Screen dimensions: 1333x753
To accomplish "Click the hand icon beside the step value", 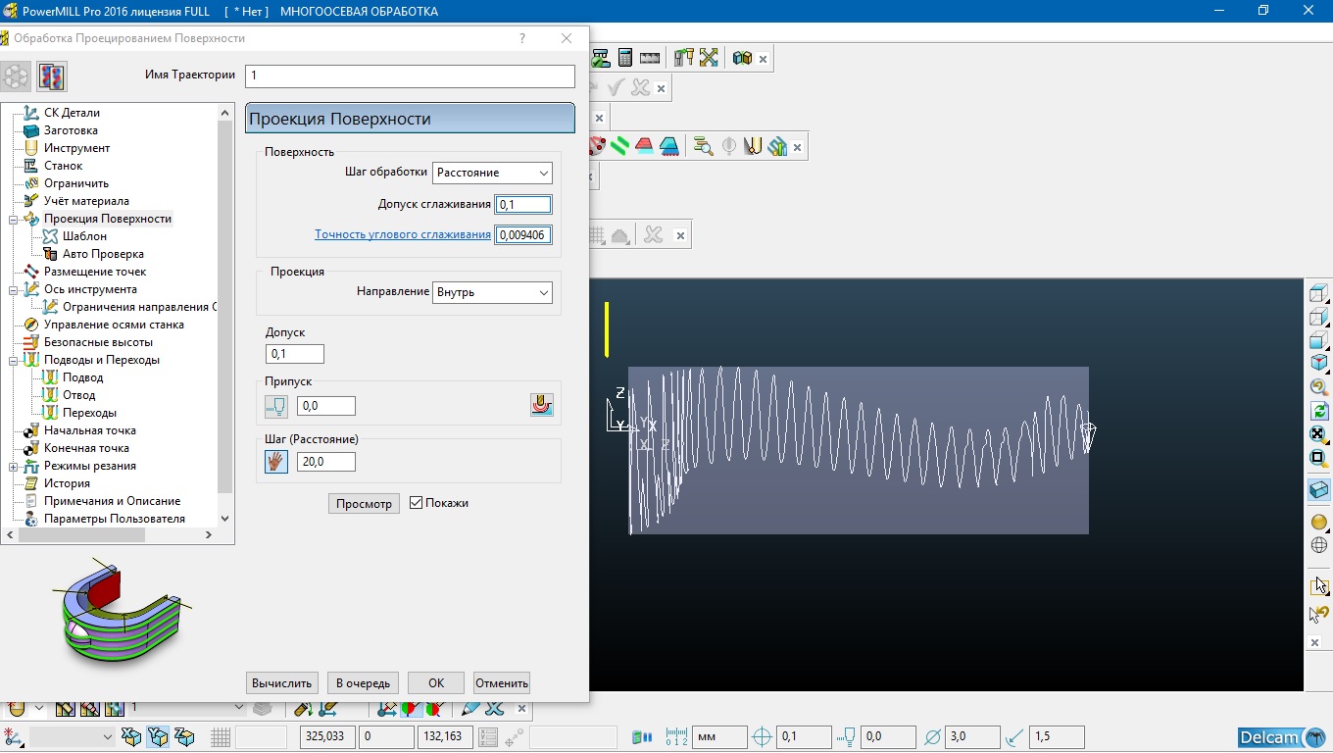I will coord(276,462).
